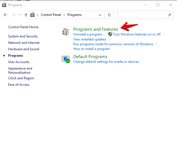Screen dimensions: 177x165
Task: Open Network and Internet category
Action: click(x=24, y=43)
